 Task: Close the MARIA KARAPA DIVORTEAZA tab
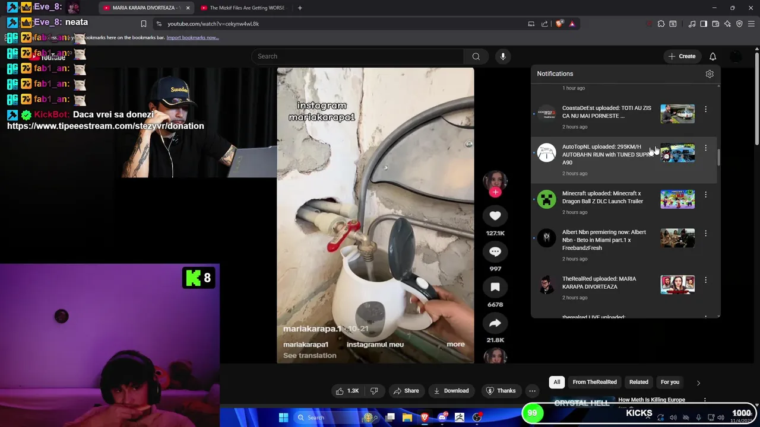tap(188, 8)
